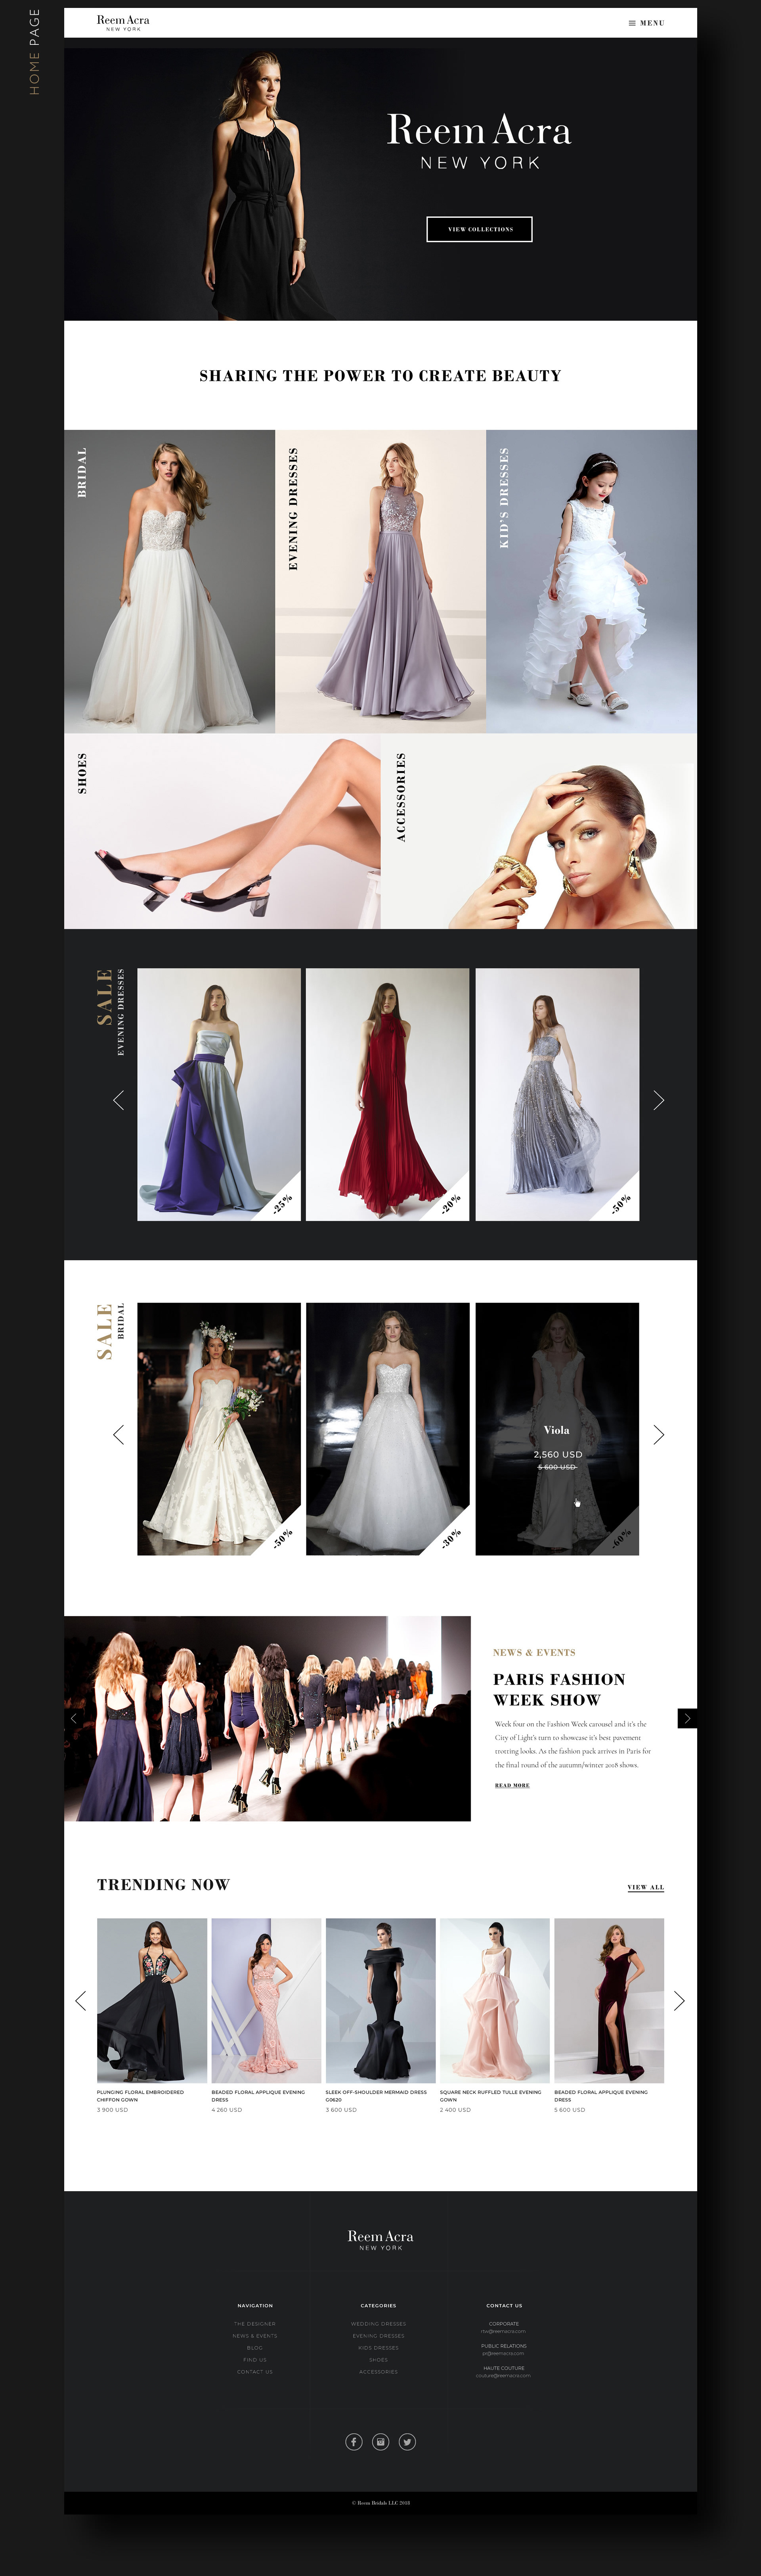Image resolution: width=761 pixels, height=2576 pixels.
Task: Select the silver gown with -50% evening sale
Action: pos(557,1094)
